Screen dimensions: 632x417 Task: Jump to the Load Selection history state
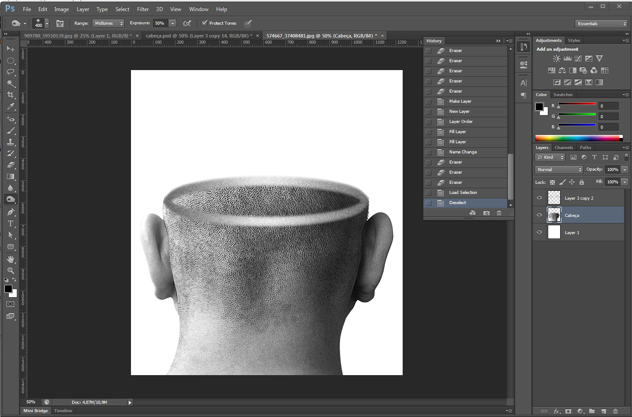tap(463, 193)
